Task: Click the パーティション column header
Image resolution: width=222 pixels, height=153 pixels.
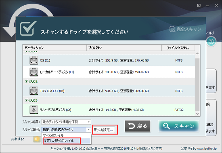Action: 54,48
